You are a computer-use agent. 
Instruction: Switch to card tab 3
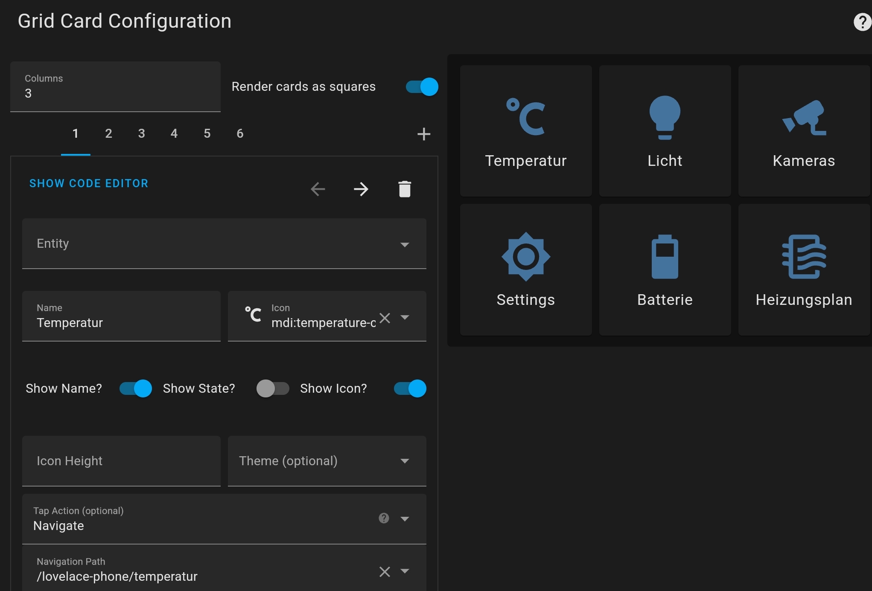(x=141, y=133)
